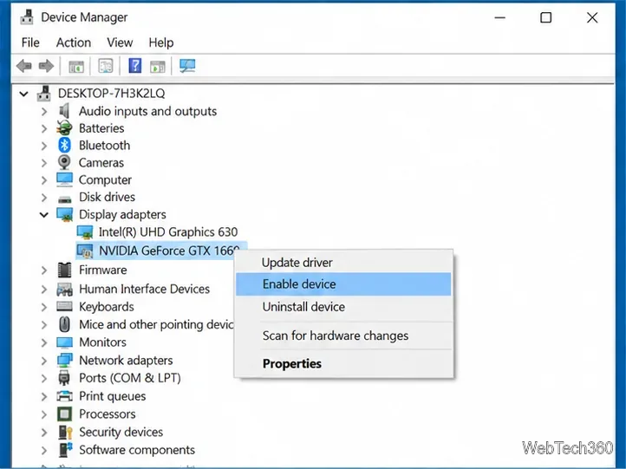Select Scan for hardware changes menu entry
This screenshot has width=626, height=469.
pyautogui.click(x=343, y=335)
